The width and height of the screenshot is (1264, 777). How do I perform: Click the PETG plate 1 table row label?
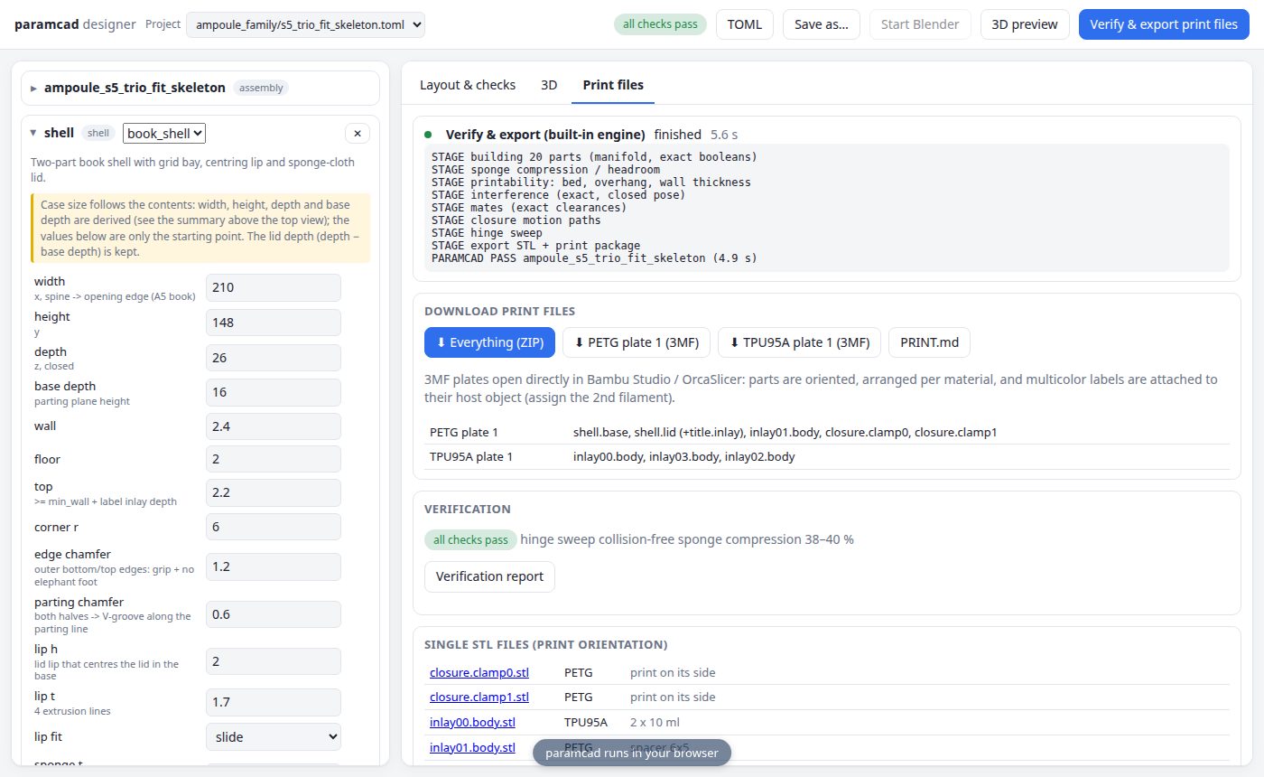464,432
